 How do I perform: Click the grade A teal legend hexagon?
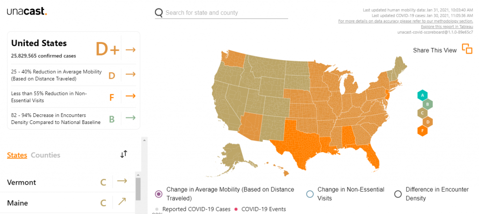(x=422, y=96)
